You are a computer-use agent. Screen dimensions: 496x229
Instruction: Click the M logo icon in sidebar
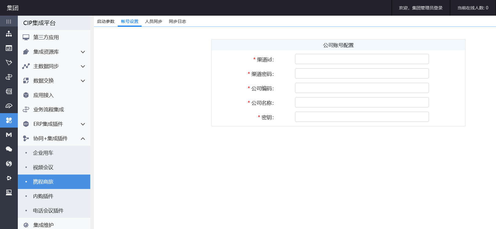tap(9, 135)
